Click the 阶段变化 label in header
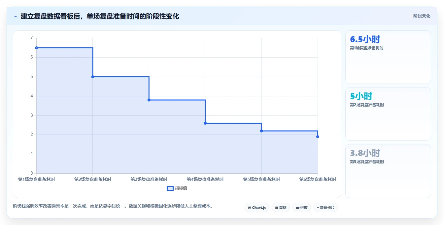444x225 pixels. click(422, 16)
